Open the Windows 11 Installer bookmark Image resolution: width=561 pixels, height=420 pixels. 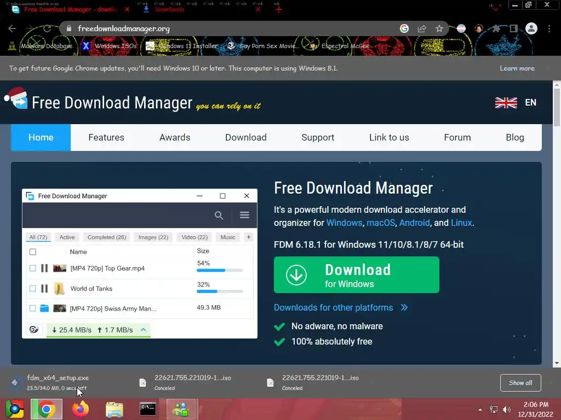pos(182,46)
